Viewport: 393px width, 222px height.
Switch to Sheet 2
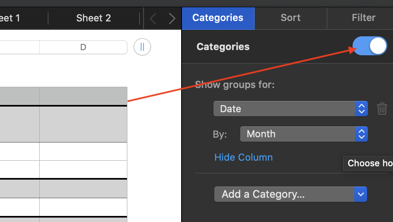coord(93,18)
